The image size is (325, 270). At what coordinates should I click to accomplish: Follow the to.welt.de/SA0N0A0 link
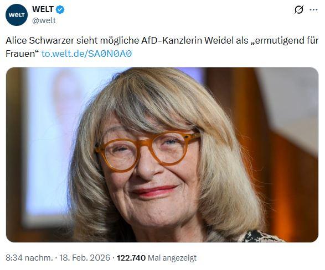point(86,54)
